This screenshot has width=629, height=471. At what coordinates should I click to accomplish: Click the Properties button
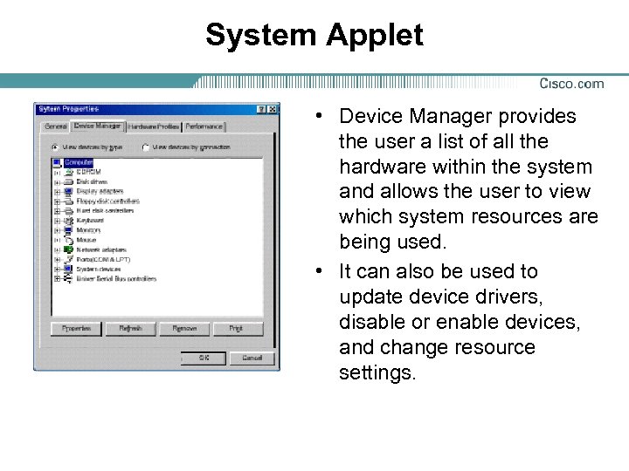(76, 329)
